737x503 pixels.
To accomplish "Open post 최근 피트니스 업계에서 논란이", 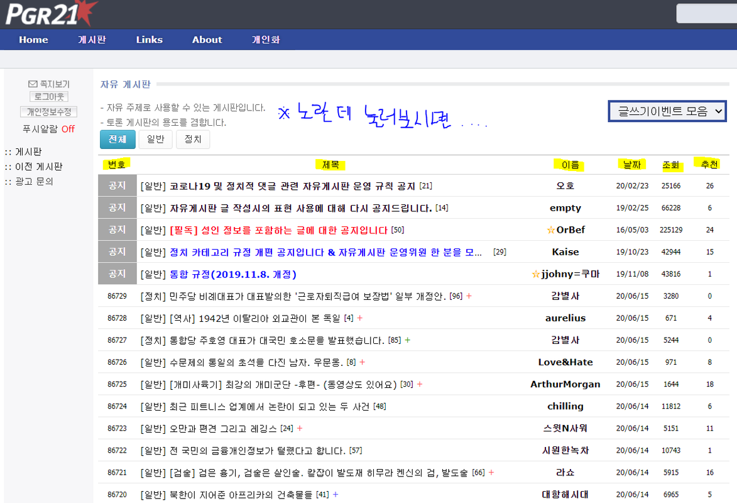I will coord(270,407).
